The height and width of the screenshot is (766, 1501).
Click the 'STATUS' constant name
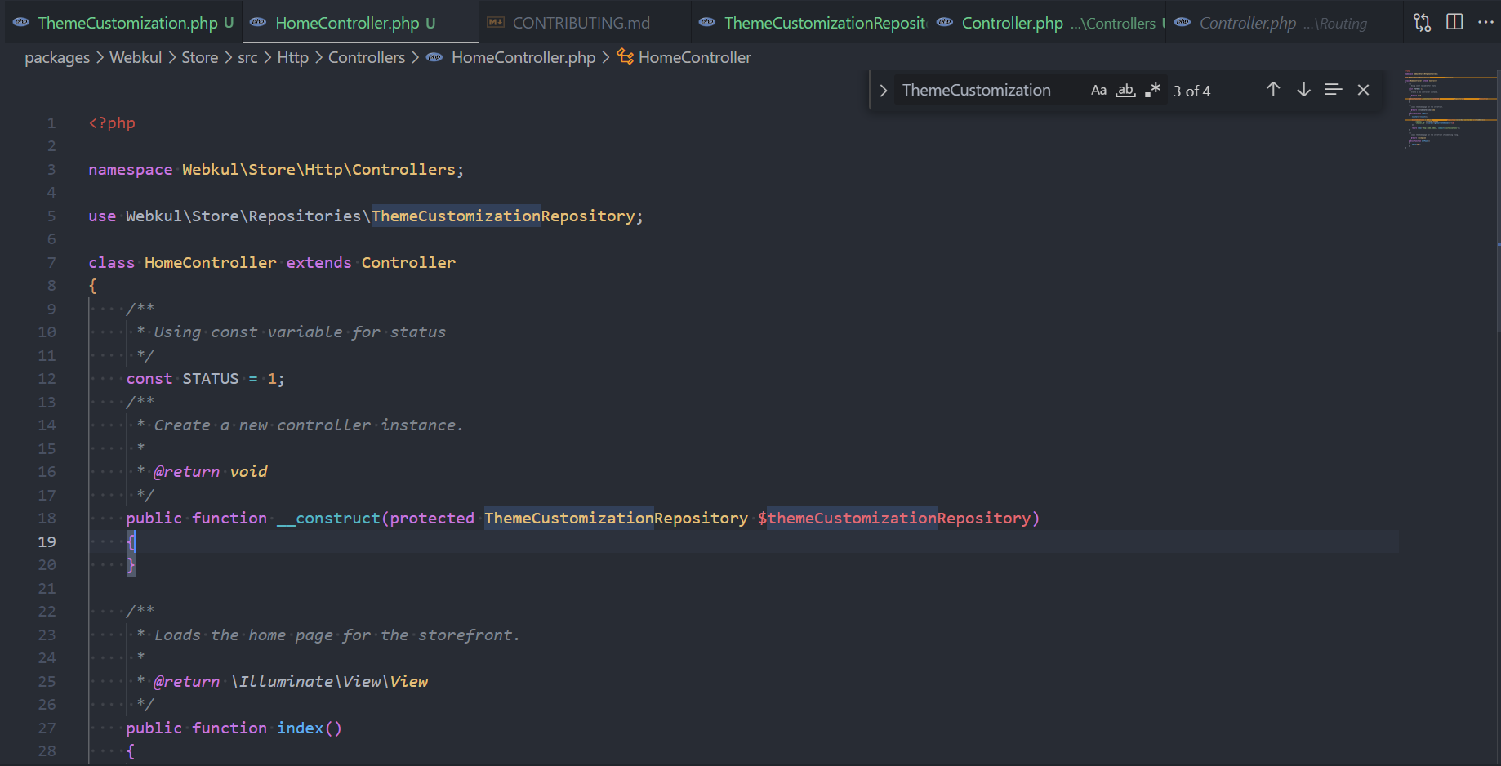tap(211, 379)
